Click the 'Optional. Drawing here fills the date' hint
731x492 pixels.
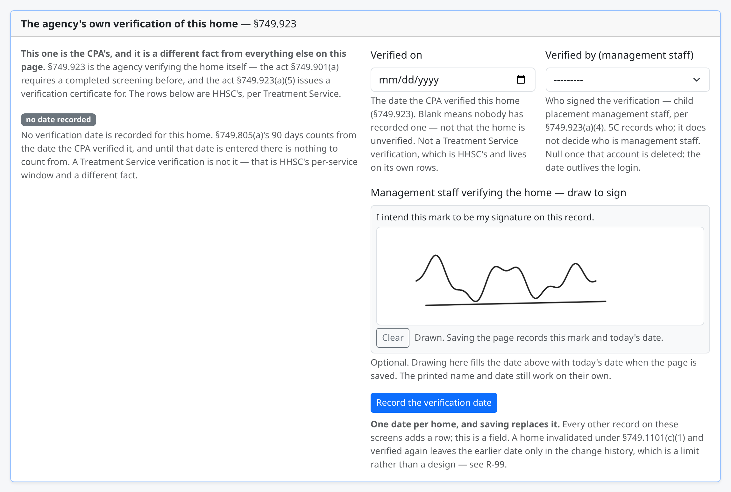pyautogui.click(x=533, y=369)
